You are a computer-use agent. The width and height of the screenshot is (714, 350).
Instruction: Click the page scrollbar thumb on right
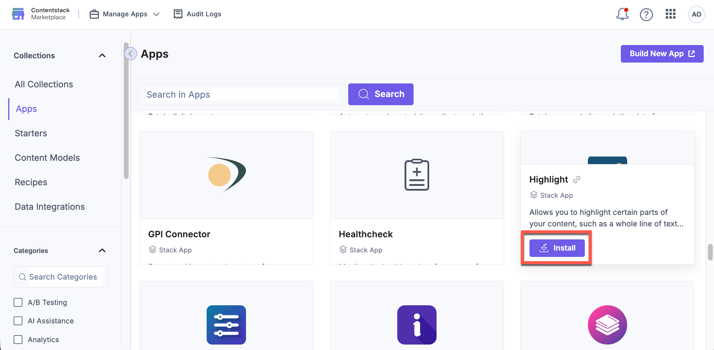[710, 252]
